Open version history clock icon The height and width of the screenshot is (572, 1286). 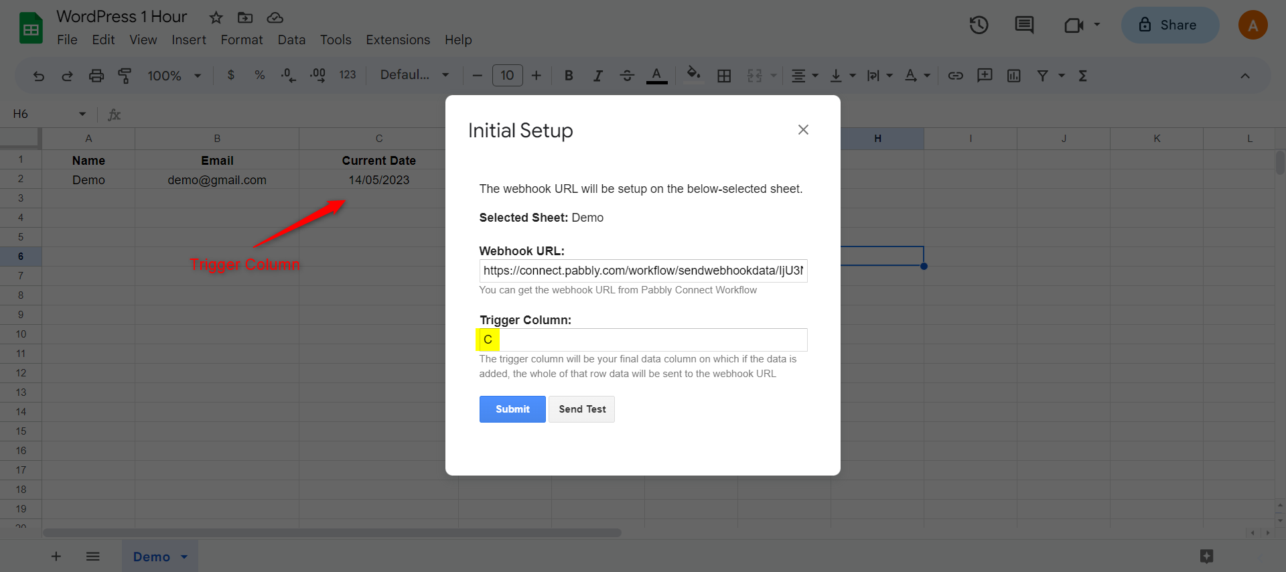point(979,25)
